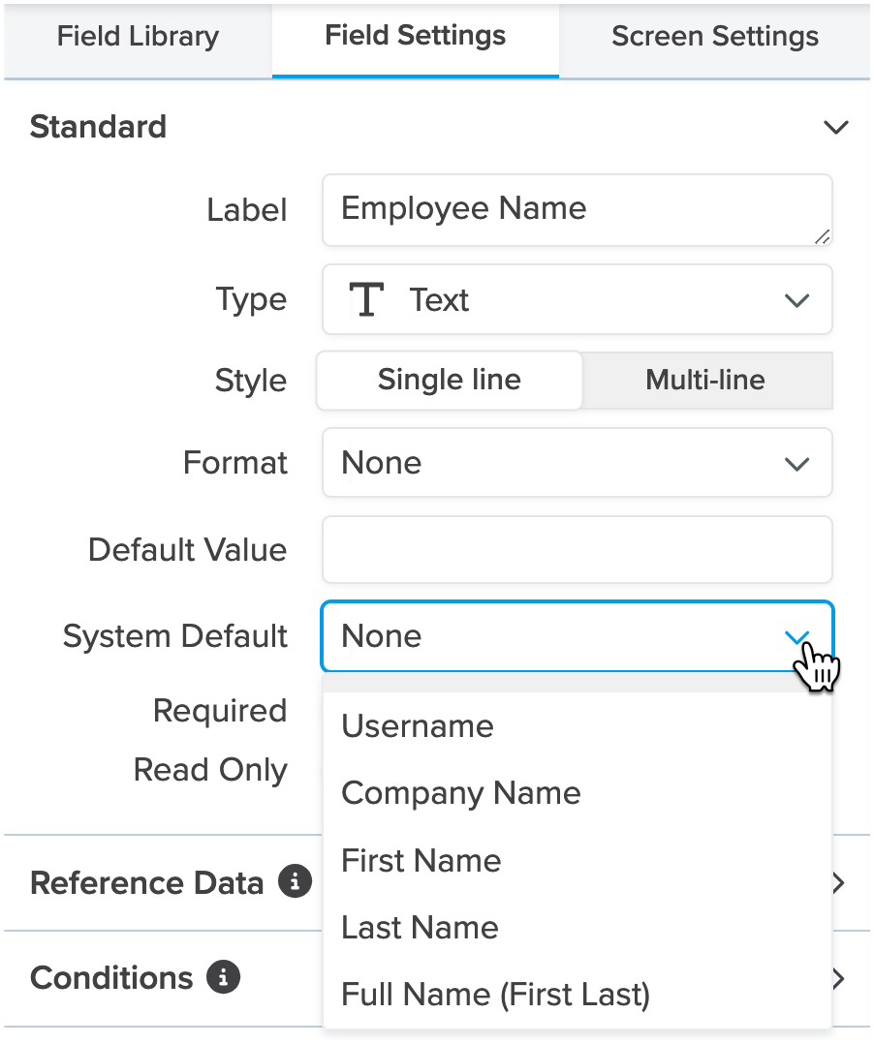Select First Name option
This screenshot has height=1044, width=874.
coord(577,861)
